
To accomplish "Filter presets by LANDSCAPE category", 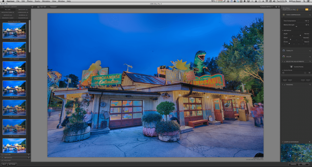I will pos(23,12).
